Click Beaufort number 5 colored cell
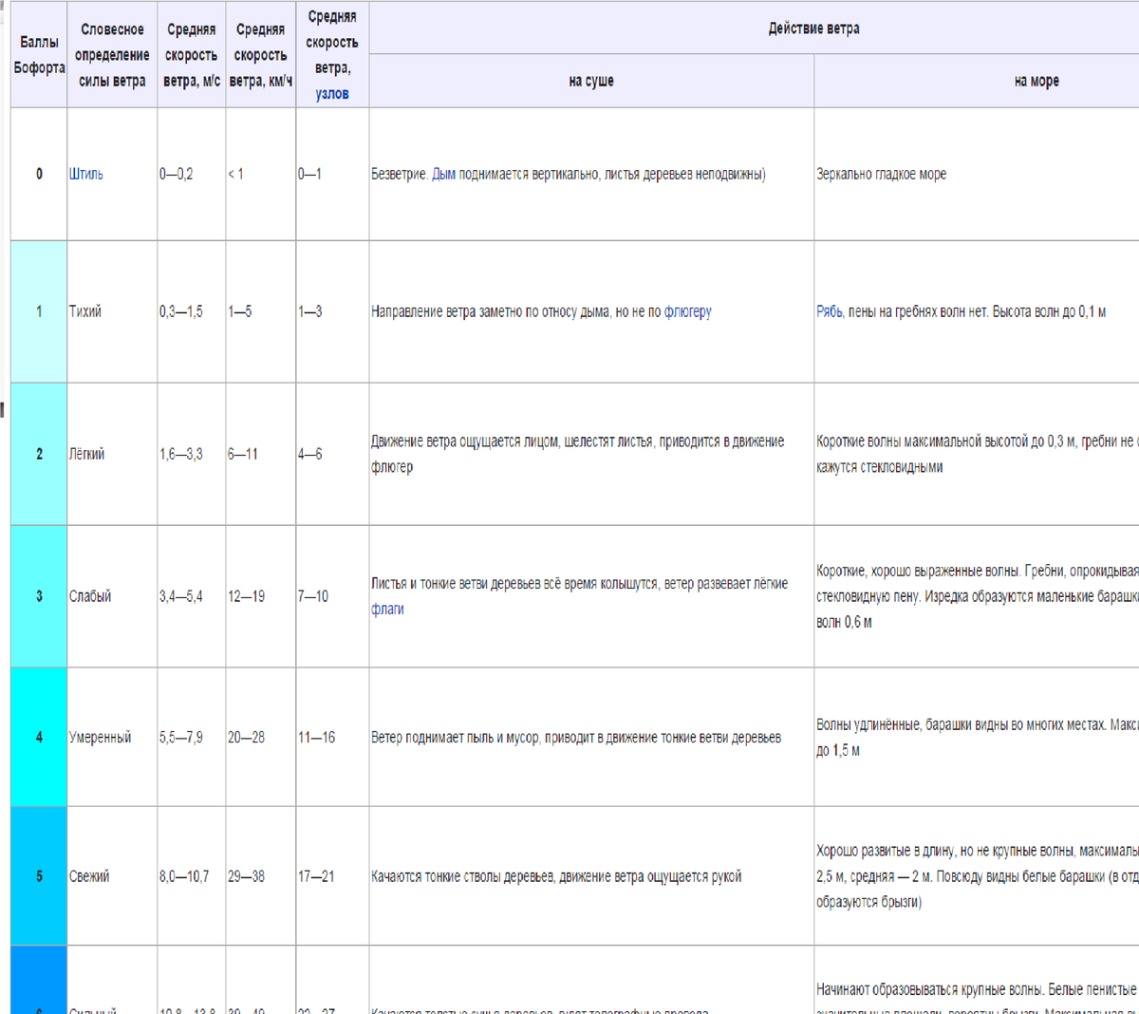This screenshot has width=1139, height=1014. (x=39, y=876)
